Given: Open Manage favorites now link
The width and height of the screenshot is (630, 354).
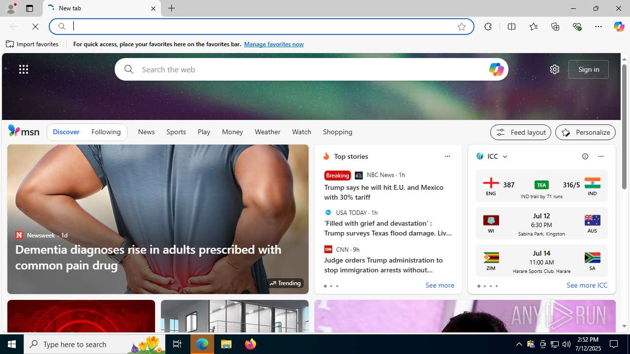Looking at the screenshot, I should (274, 44).
